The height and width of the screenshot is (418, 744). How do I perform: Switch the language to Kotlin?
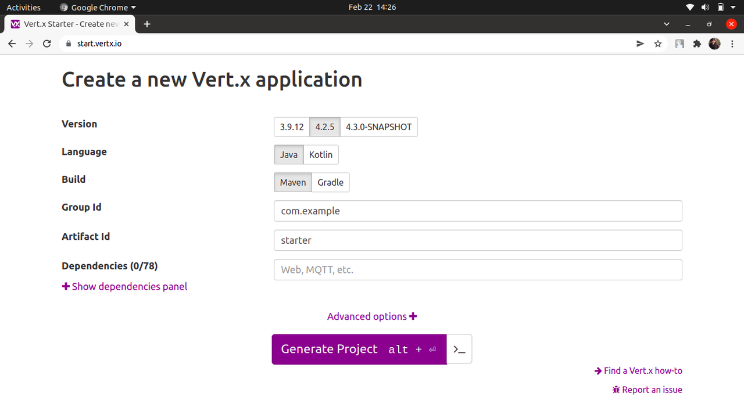pos(321,154)
